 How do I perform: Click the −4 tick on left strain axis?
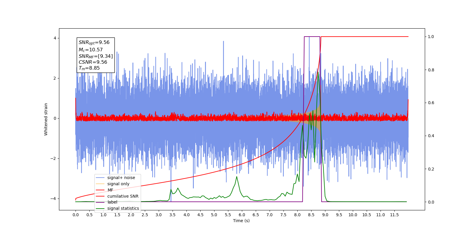pyautogui.click(x=53, y=199)
